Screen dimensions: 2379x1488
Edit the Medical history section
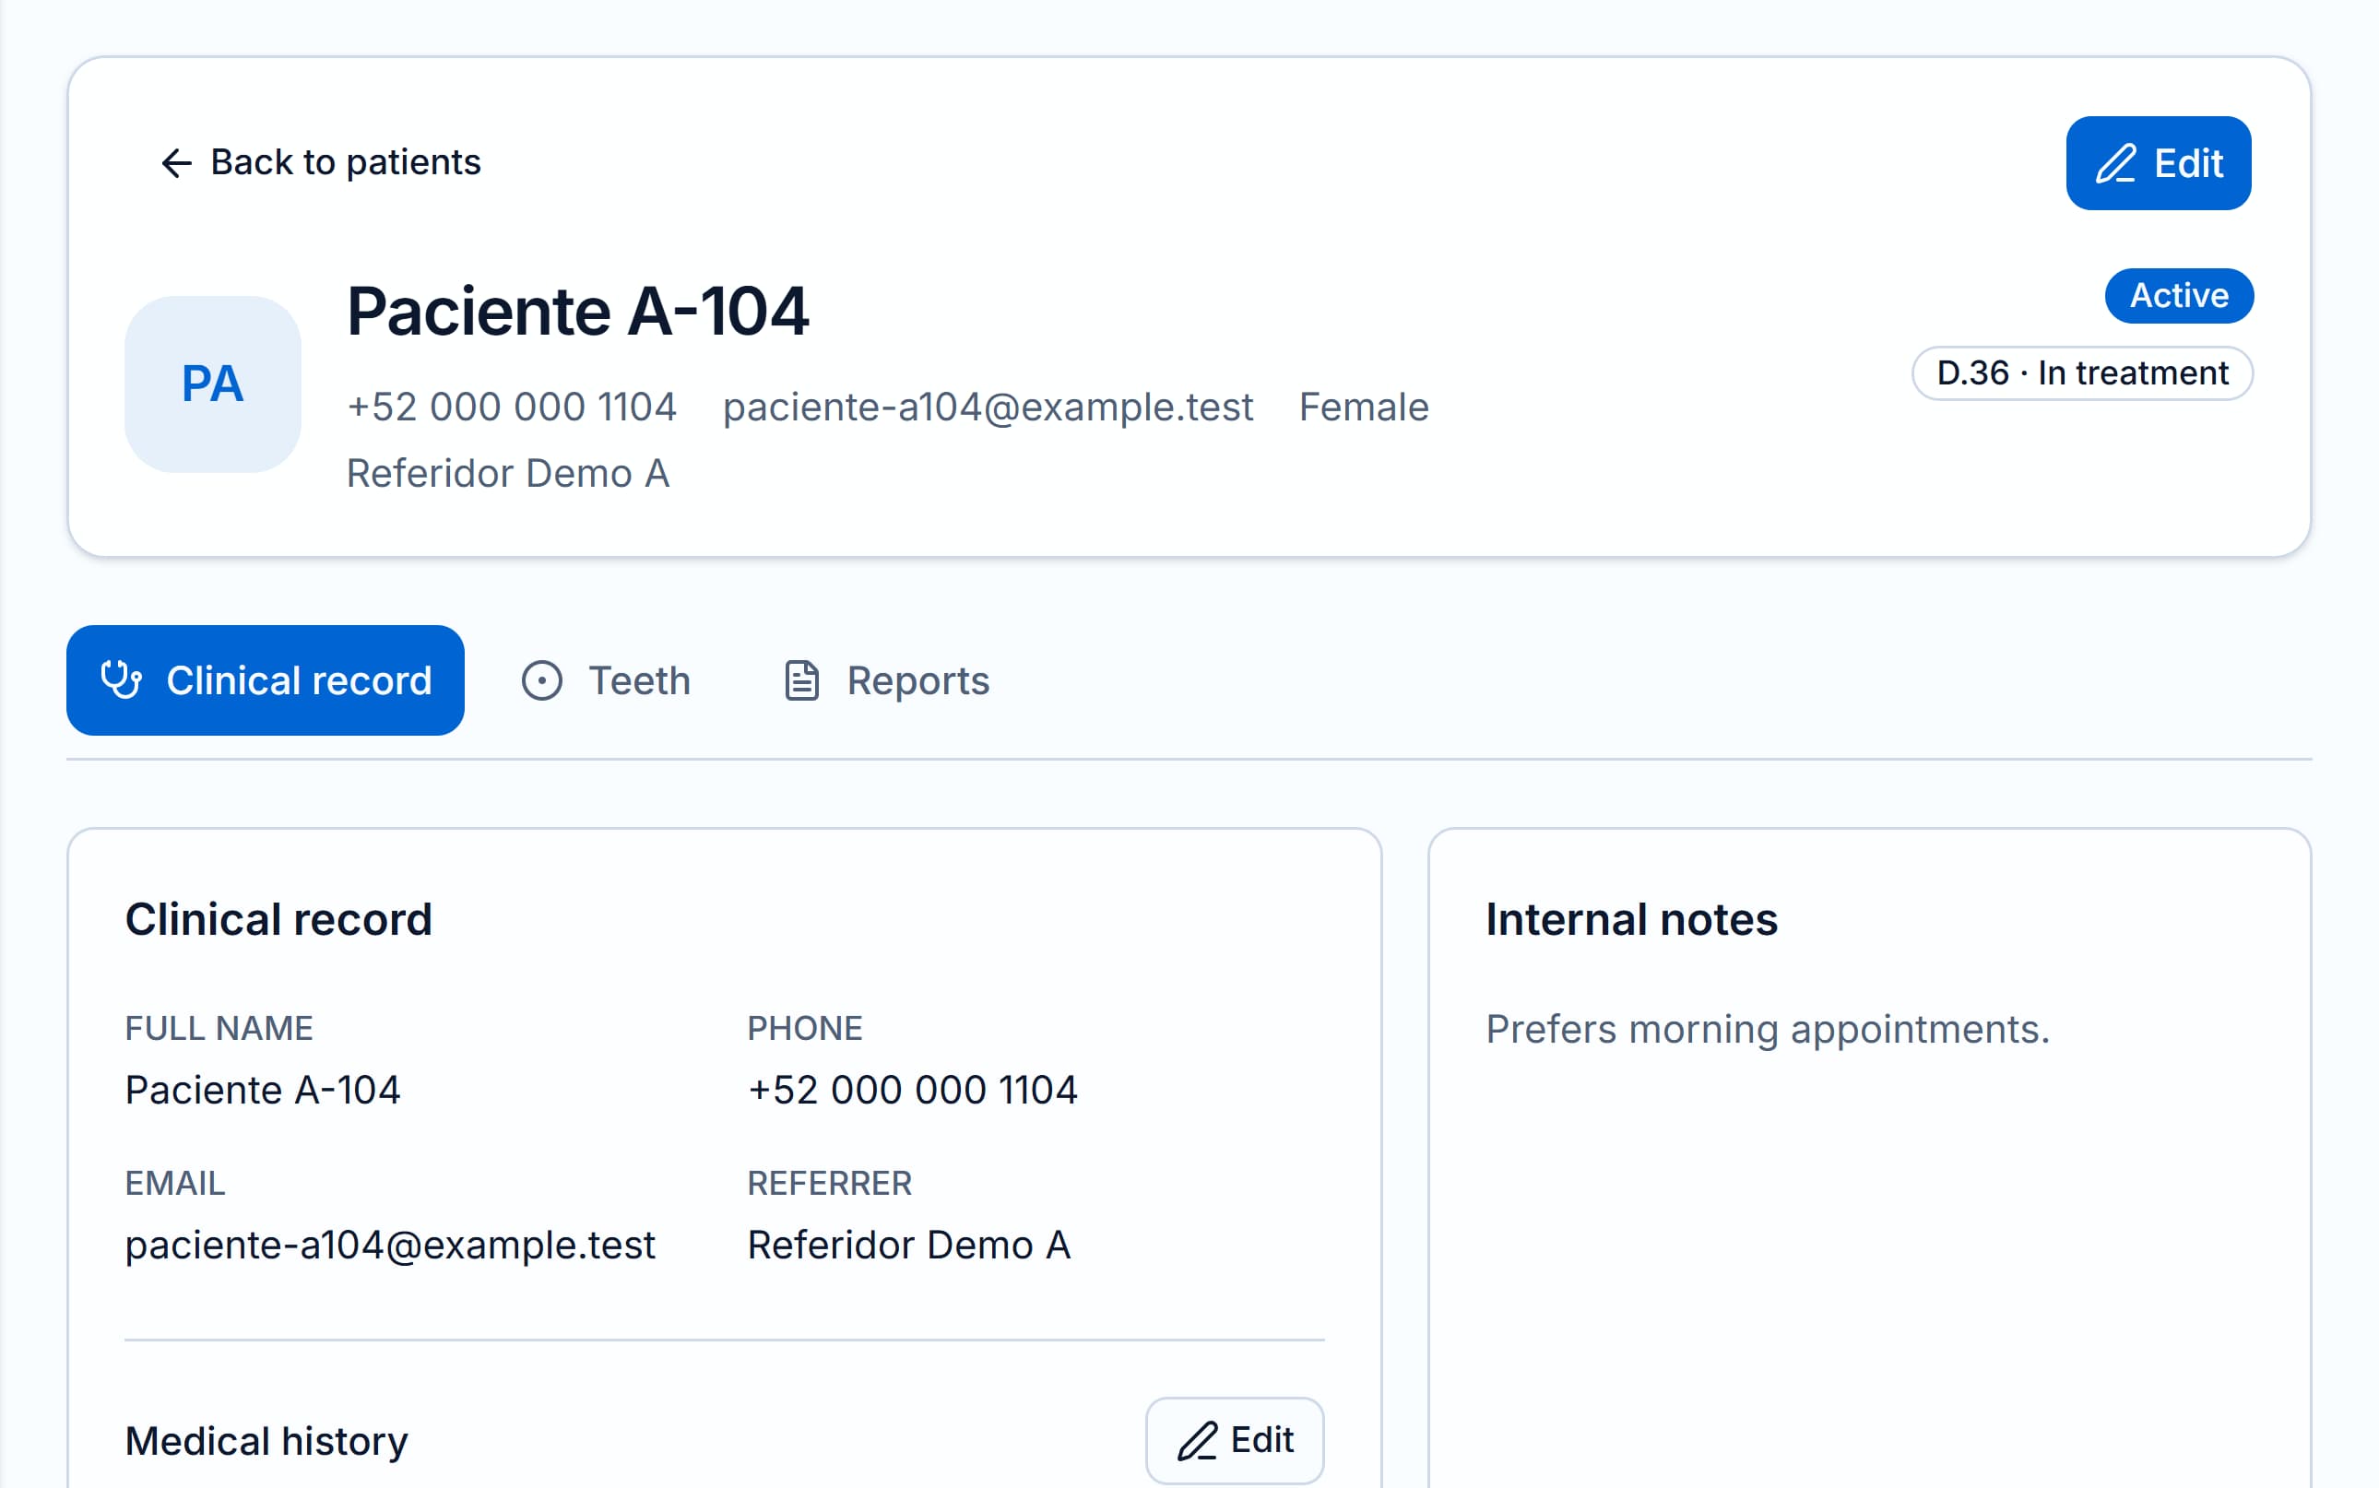click(1235, 1440)
